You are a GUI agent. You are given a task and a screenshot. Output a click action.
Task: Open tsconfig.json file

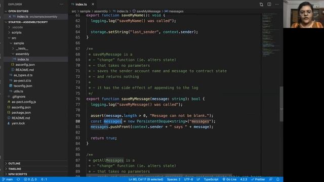[x=23, y=86]
